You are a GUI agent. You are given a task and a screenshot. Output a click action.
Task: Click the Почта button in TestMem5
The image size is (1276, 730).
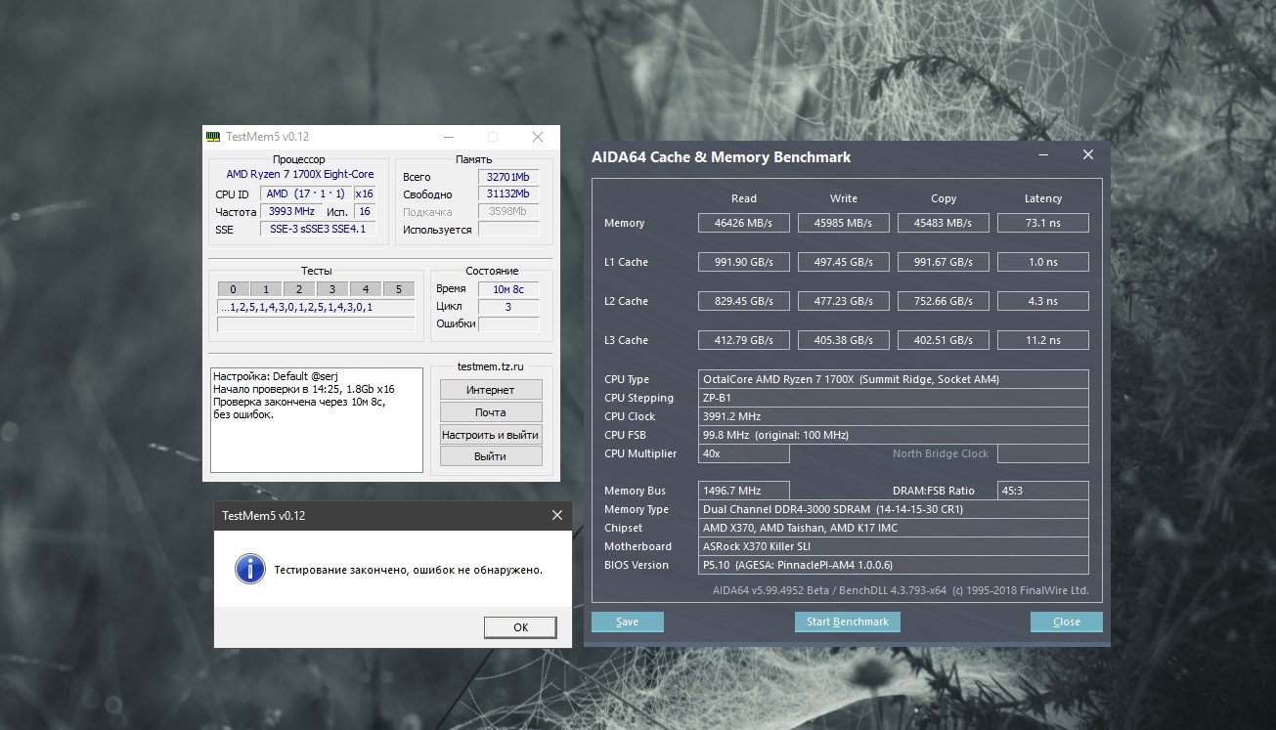point(491,412)
